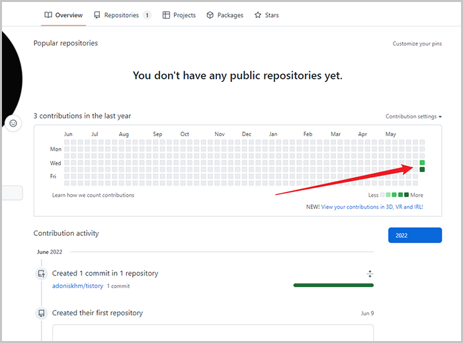Select the 2022 year button
Image resolution: width=463 pixels, height=343 pixels.
point(415,235)
